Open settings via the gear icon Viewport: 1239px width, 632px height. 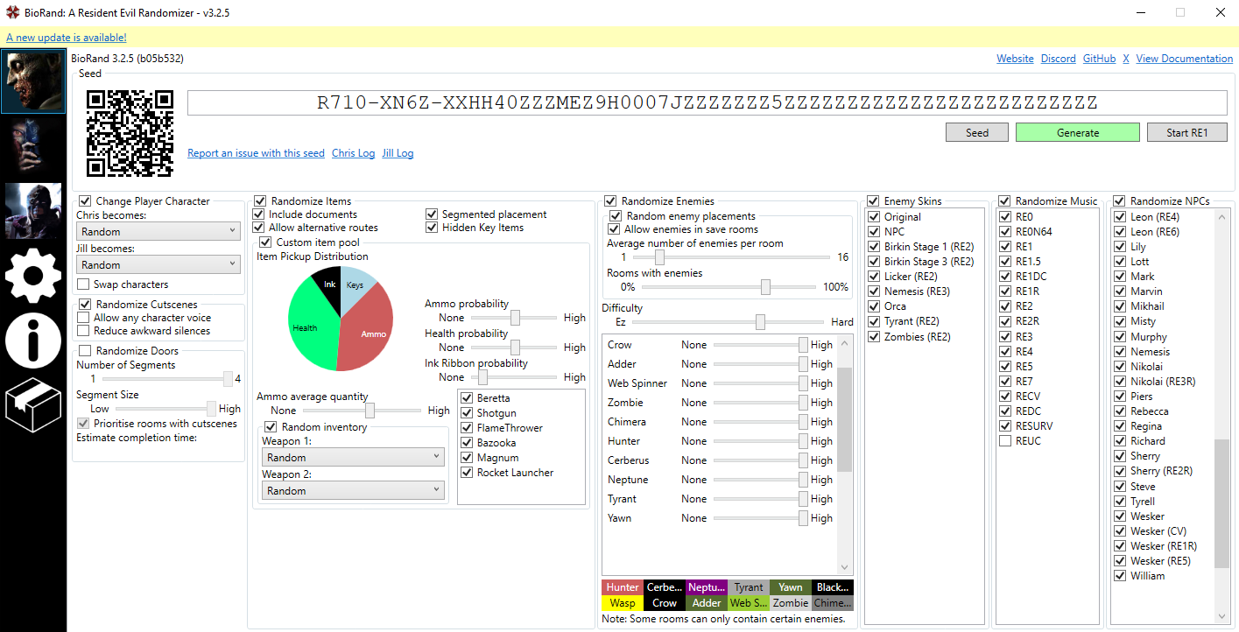[x=33, y=275]
